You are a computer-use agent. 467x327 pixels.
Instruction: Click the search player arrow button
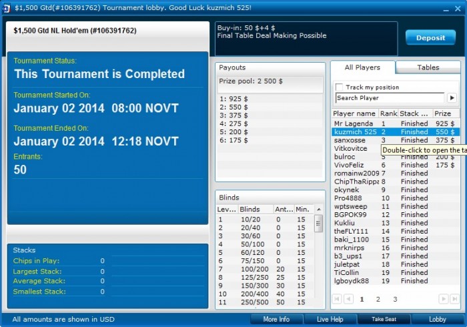[452, 97]
